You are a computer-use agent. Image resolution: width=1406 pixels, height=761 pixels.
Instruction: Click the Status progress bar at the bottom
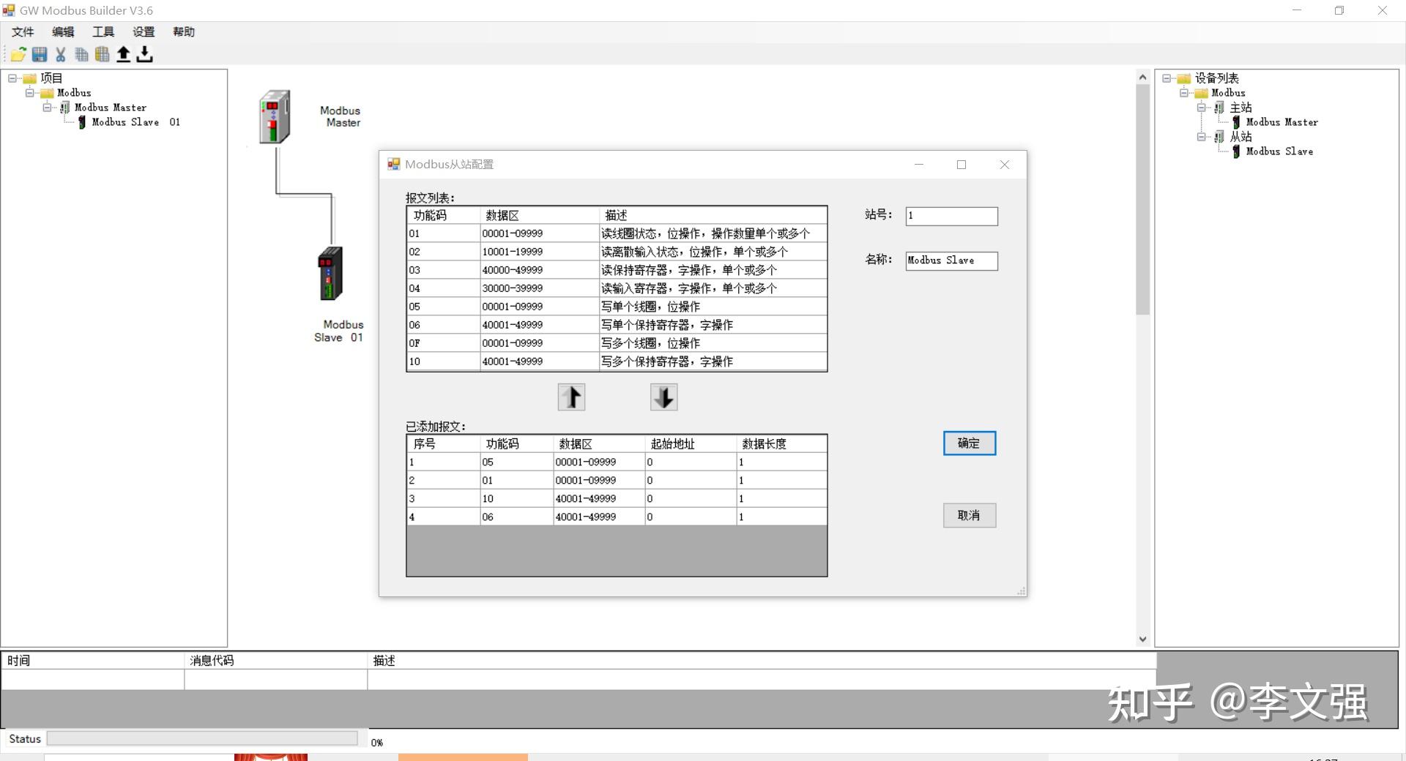(x=203, y=738)
